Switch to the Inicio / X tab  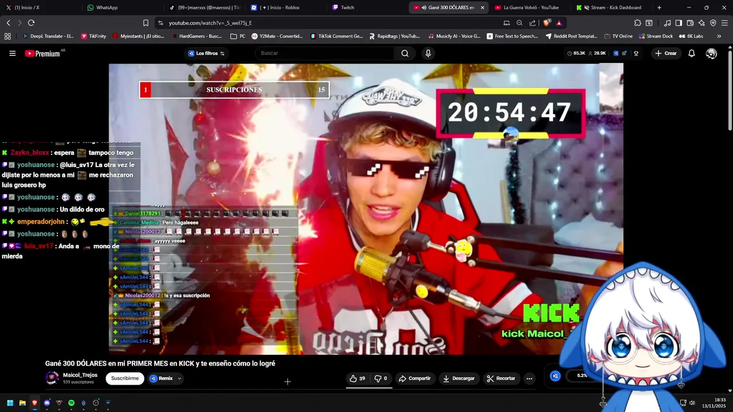coord(41,7)
